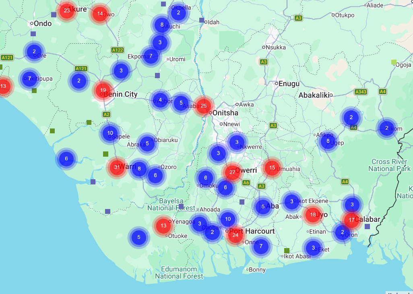This screenshot has height=294, width=413.
Task: Click blue cluster 10 near Sapele
Action: click(x=110, y=133)
